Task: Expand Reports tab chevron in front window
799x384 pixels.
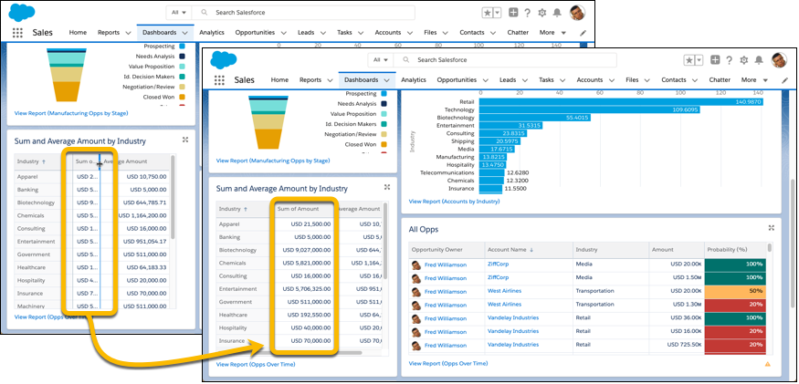Action: [x=331, y=80]
